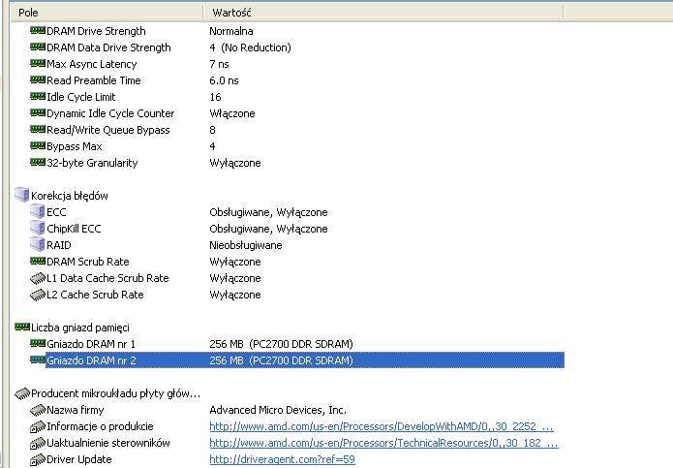Viewport: 673px width, 468px height.
Task: Click the L2 Cache Scrub Rate label
Action: (95, 295)
